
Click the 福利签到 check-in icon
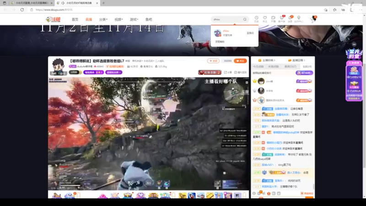[x=241, y=72]
